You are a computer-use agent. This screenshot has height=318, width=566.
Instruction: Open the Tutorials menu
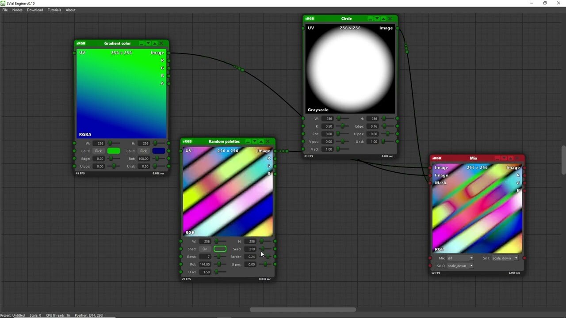[x=54, y=10]
